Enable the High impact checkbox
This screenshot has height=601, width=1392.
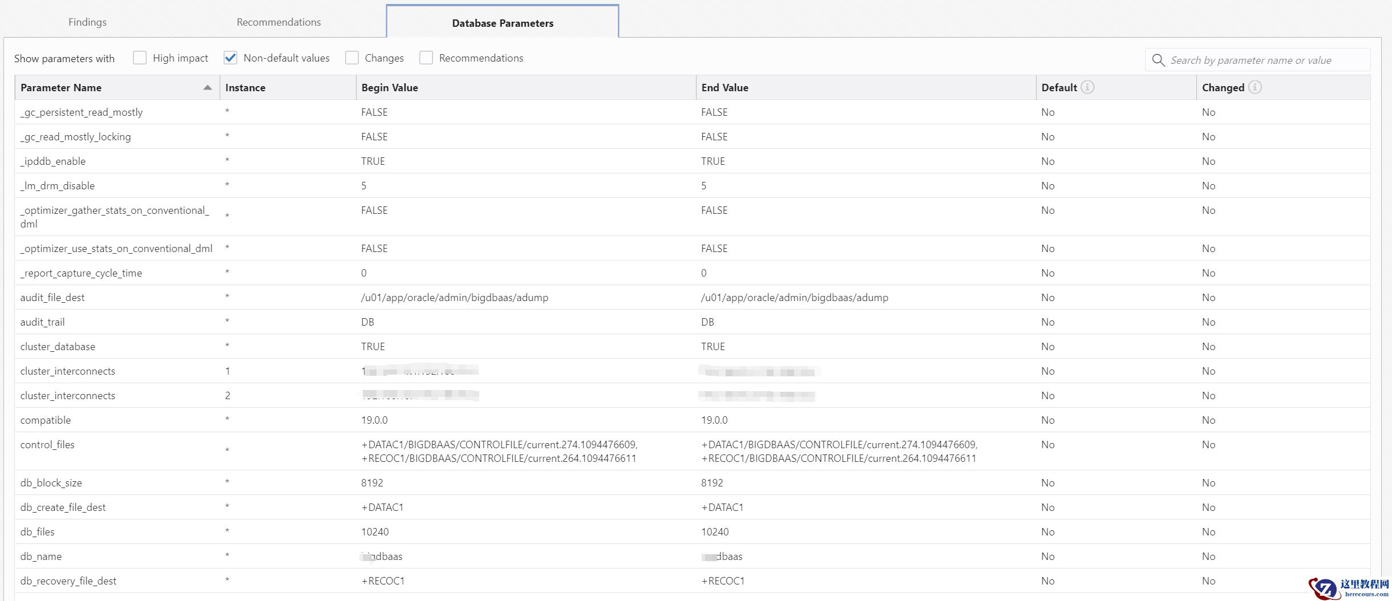pos(140,58)
